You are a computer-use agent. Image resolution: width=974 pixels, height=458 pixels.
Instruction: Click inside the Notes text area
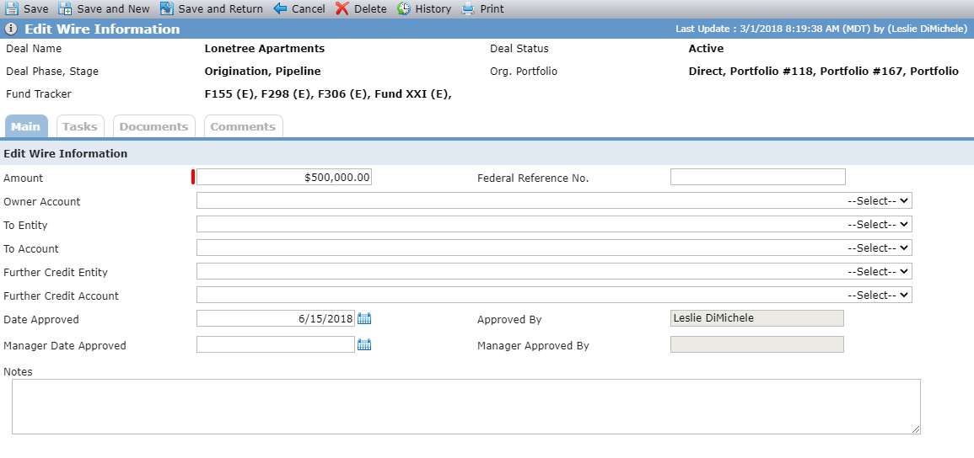(x=465, y=407)
